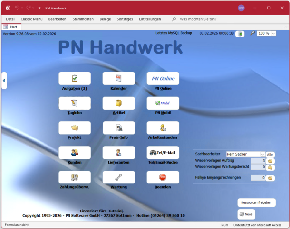Image resolution: width=290 pixels, height=229 pixels.
Task: Open the Projekt folder icon
Action: click(x=75, y=128)
